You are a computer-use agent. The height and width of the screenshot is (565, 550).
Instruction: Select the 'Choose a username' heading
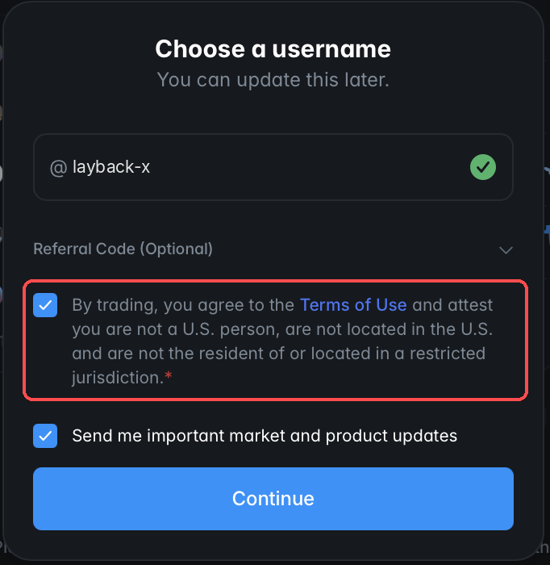click(273, 49)
